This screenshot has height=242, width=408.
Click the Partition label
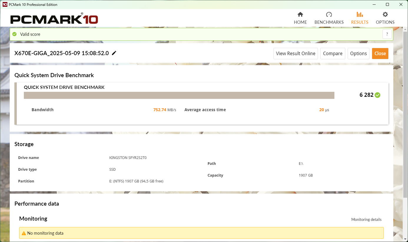click(x=26, y=181)
